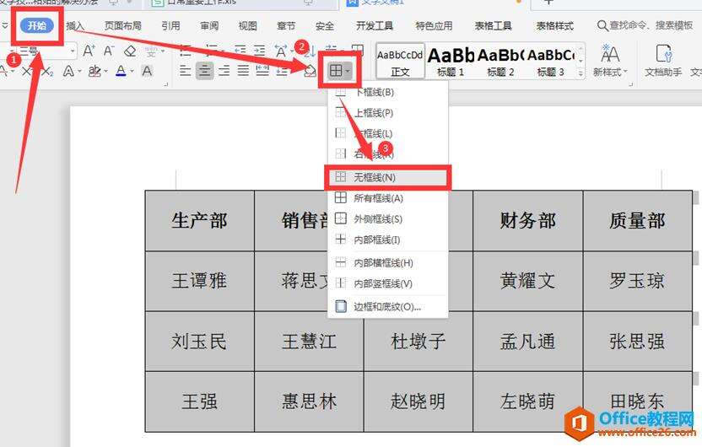Viewport: 702px width, 447px height.
Task: Open the text effects dropdown arrow
Action: click(x=79, y=71)
